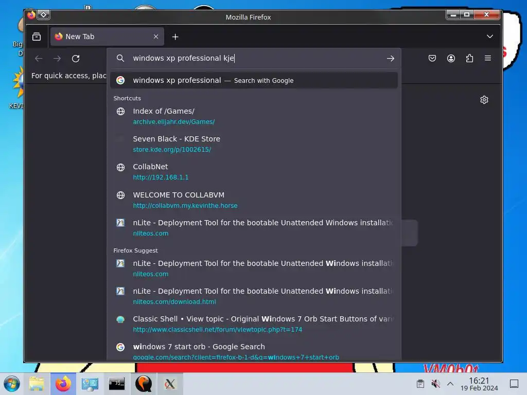Image resolution: width=527 pixels, height=395 pixels.
Task: Click pin icon in title bar
Action: point(44,15)
